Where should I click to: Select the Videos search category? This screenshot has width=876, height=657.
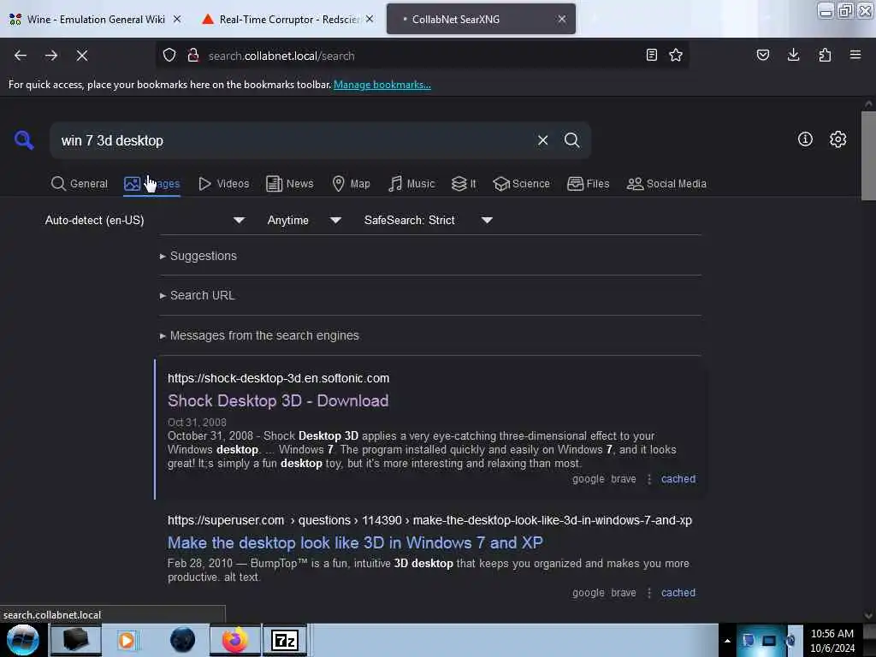224,184
